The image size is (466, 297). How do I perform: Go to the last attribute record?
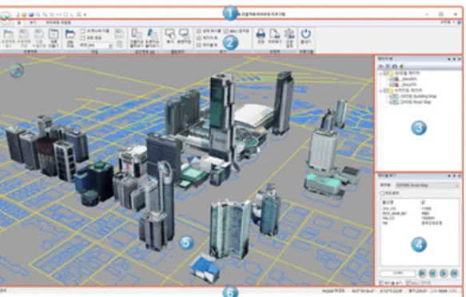point(454,273)
